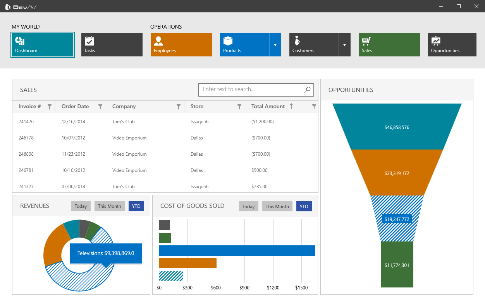Viewport: 485px width, 306px height.
Task: Enable YTD in Cost of Goods Sold
Action: click(x=304, y=206)
